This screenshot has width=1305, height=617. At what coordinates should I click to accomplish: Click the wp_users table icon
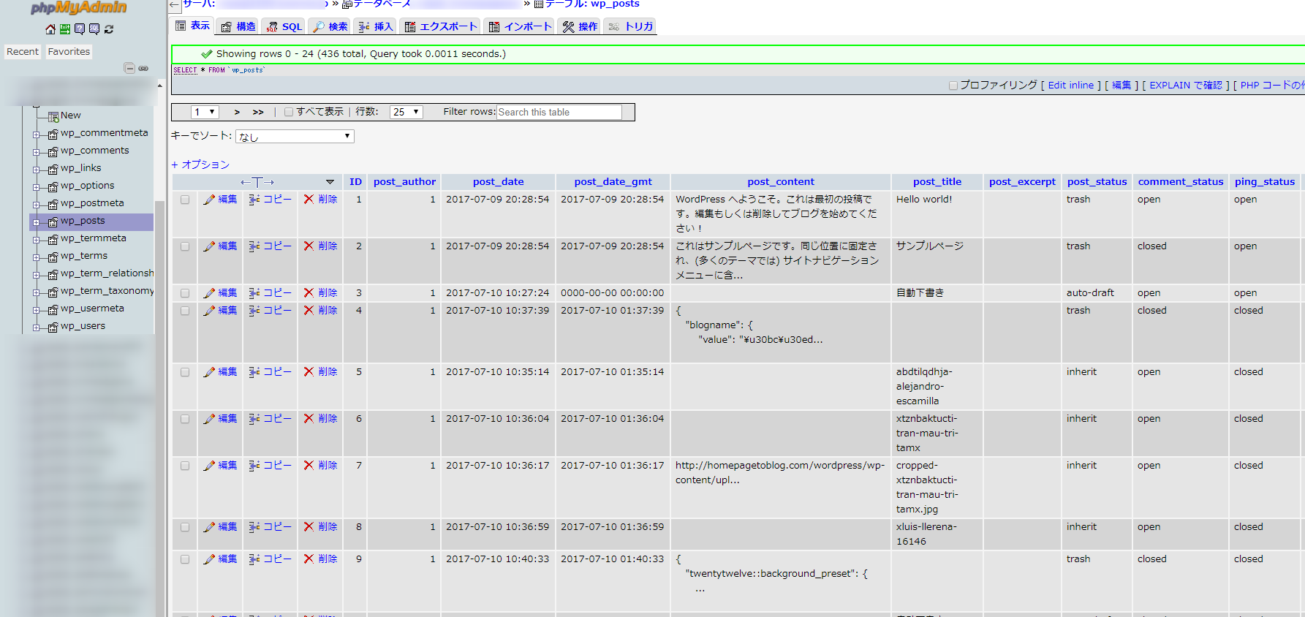[x=53, y=327]
